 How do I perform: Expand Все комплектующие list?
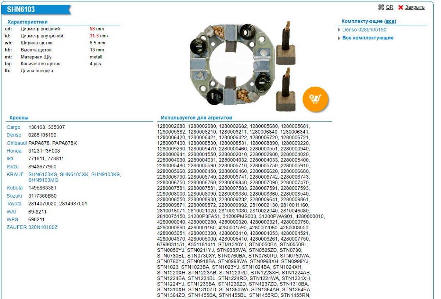367,38
